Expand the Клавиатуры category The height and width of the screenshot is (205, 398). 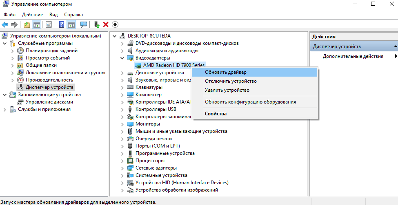coord(122,88)
